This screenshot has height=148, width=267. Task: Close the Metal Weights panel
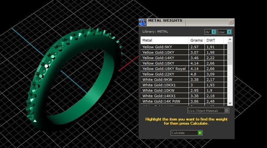[231, 22]
